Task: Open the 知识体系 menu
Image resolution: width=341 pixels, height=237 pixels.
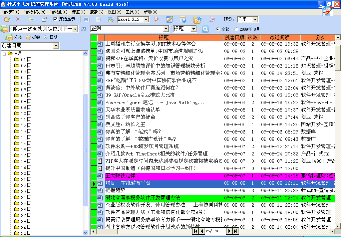Action: [x=35, y=12]
